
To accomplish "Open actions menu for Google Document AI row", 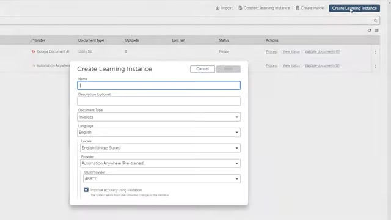I will point(376,51).
